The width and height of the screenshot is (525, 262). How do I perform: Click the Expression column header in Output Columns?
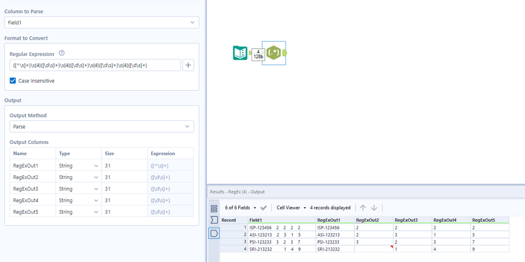coord(171,154)
